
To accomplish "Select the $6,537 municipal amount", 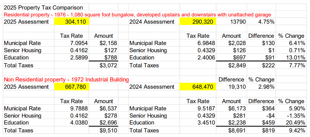I will tap(108, 108).
